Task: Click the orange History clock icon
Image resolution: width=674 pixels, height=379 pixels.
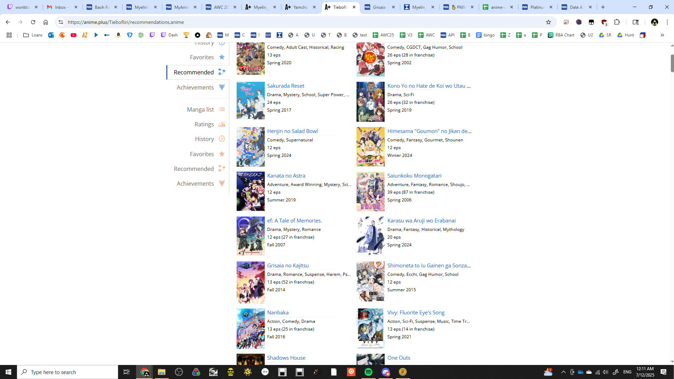Action: click(222, 139)
